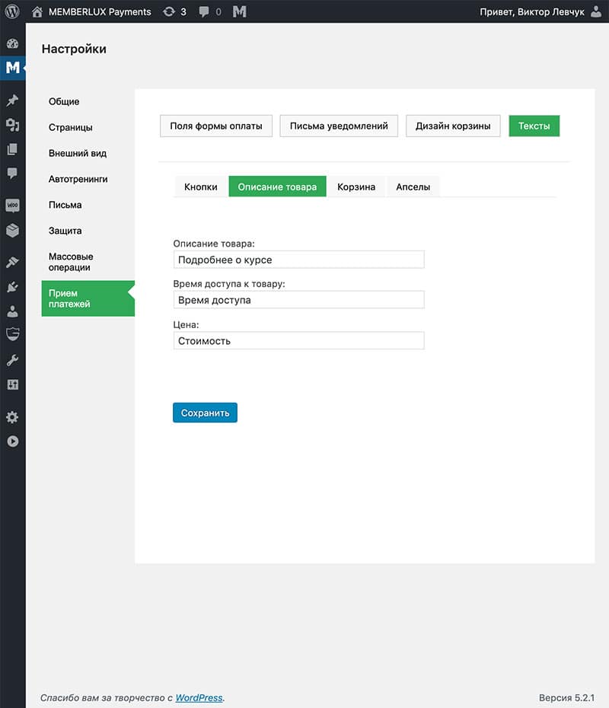Click the Цена text field
This screenshot has height=708, width=609.
(298, 341)
